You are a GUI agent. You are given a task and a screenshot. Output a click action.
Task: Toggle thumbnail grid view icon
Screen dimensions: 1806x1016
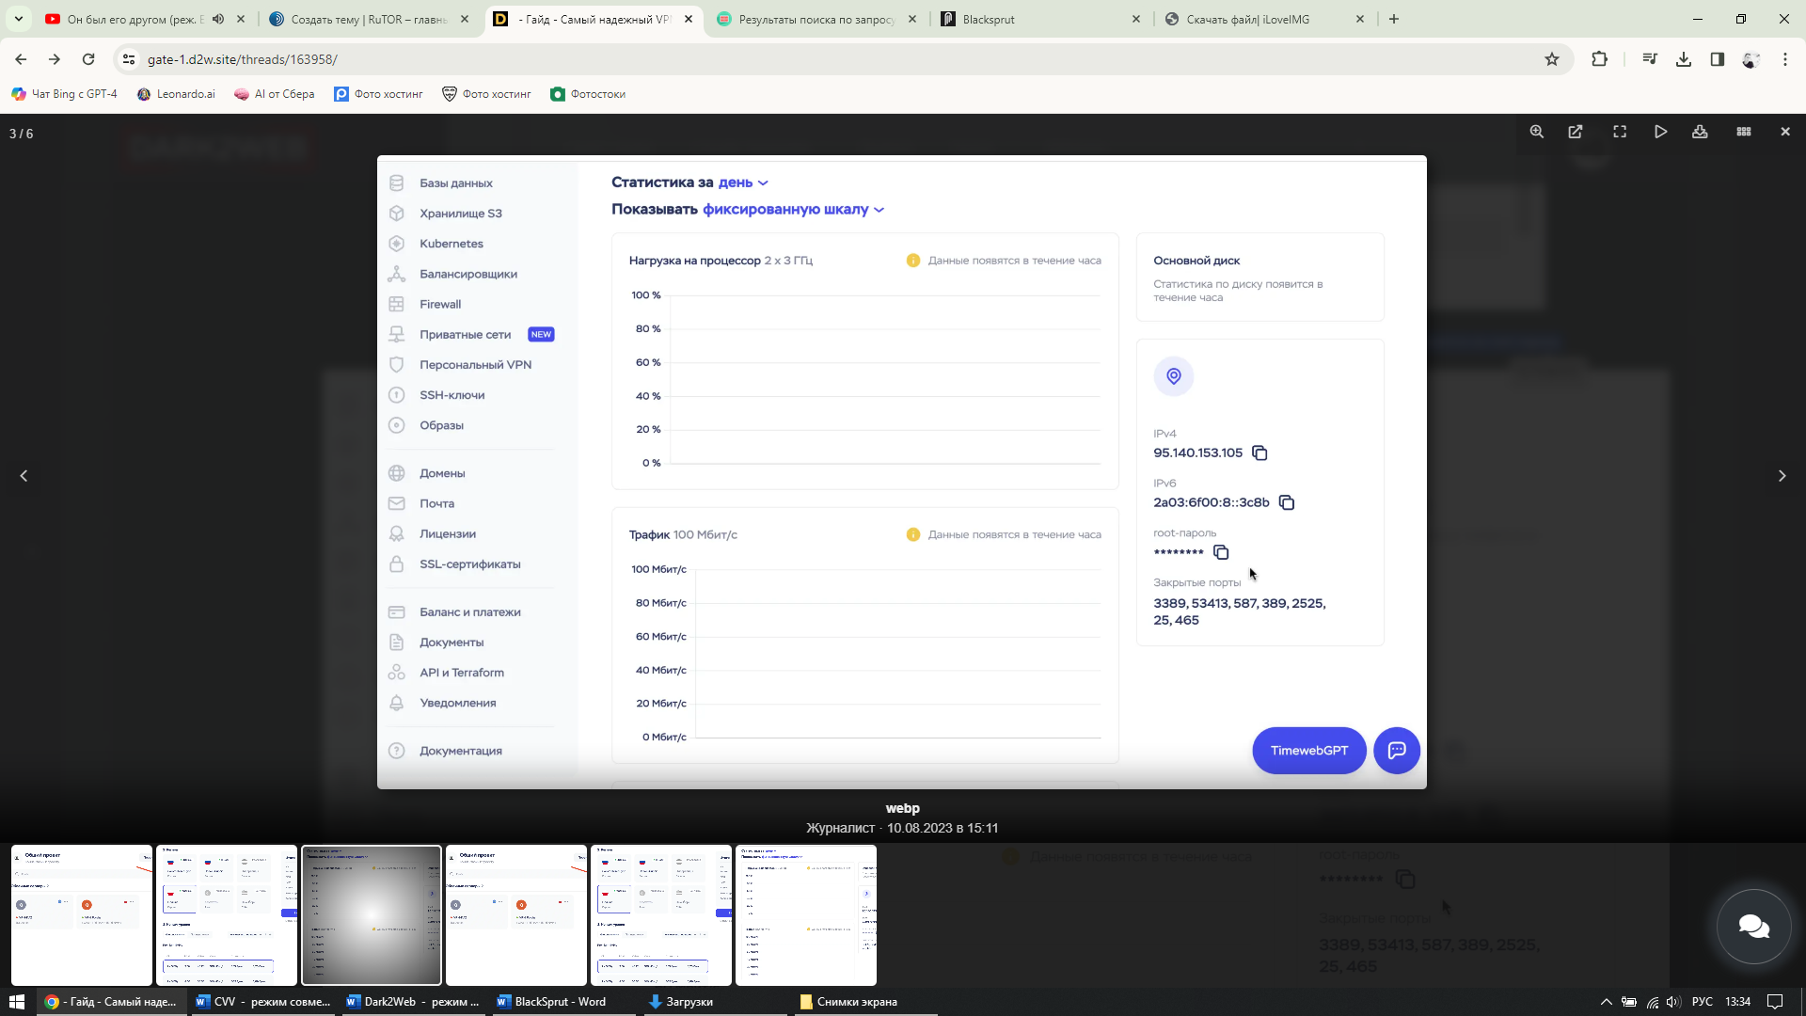[1744, 132]
